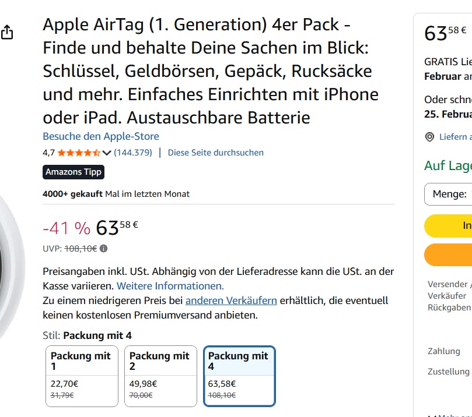Click the Amazons Tipp badge
This screenshot has width=472, height=417.
74,172
